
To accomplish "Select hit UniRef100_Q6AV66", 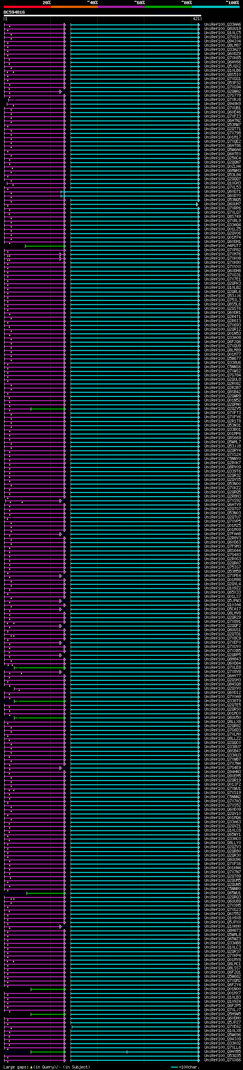I will (222, 62).
